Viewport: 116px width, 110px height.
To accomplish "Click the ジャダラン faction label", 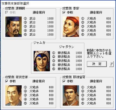I will click(67, 47).
